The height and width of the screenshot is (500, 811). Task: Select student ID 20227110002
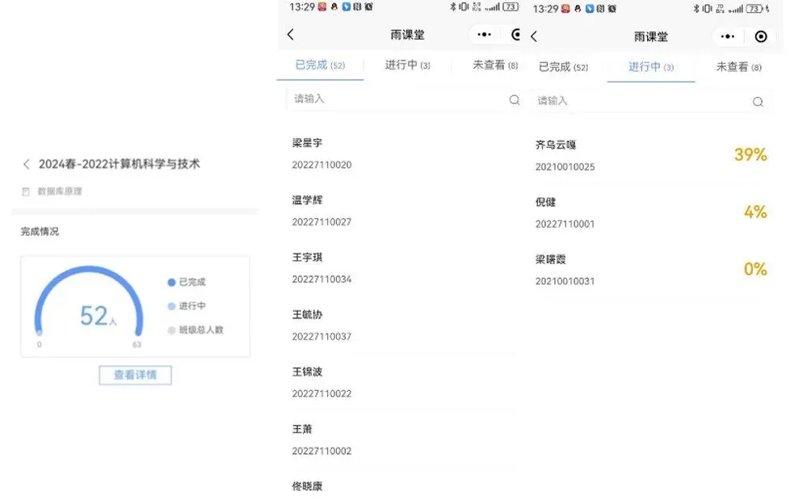pos(321,452)
